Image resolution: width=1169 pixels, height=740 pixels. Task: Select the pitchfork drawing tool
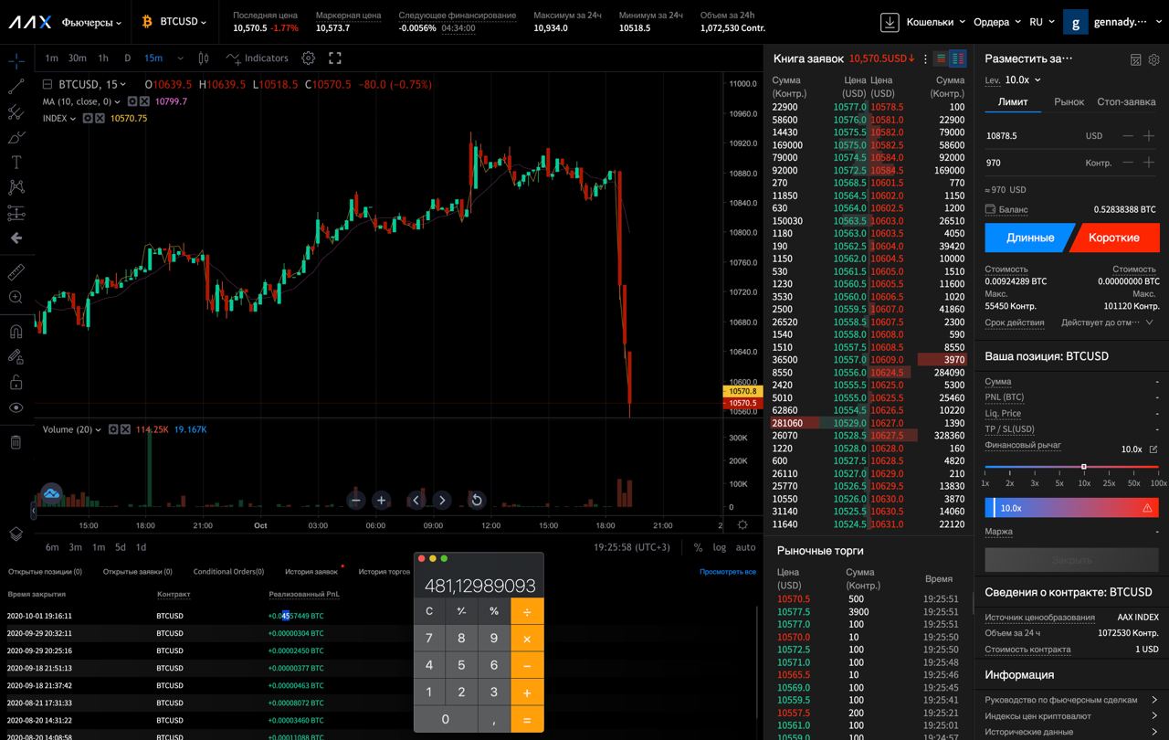pyautogui.click(x=16, y=112)
